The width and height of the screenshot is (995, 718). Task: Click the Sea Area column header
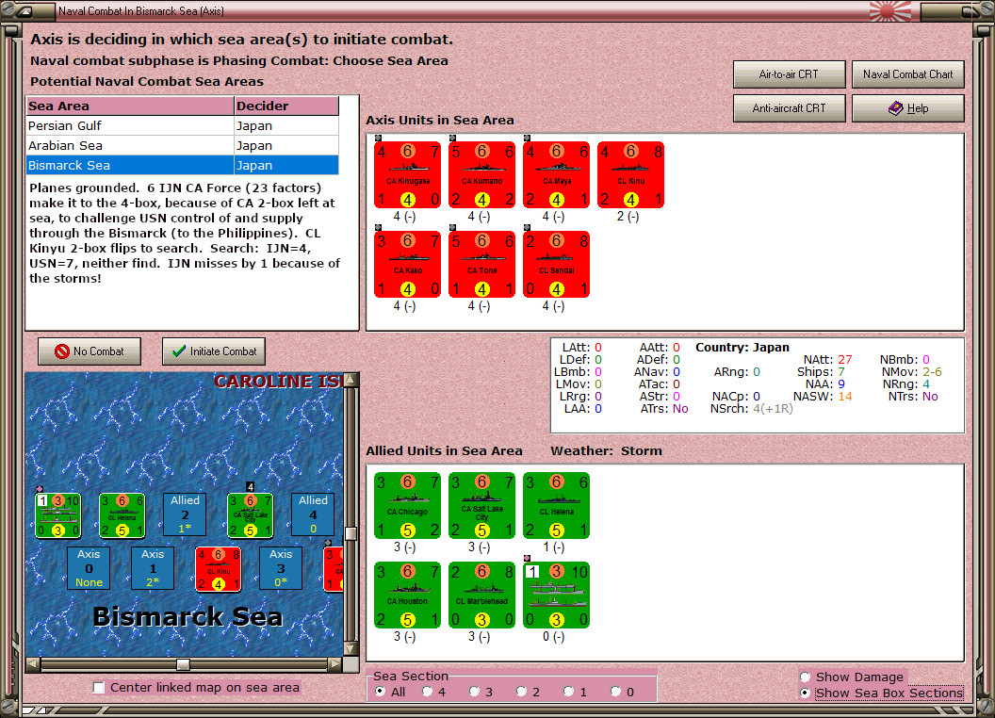pos(130,106)
